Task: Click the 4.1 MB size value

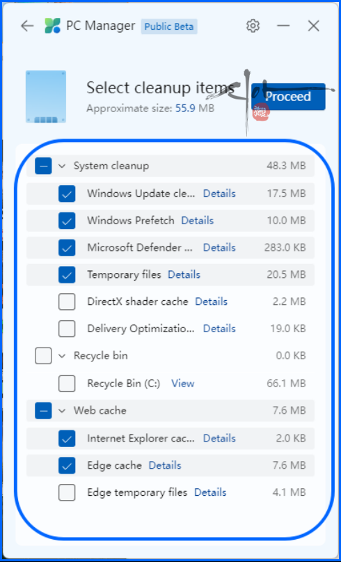Action: coord(289,492)
